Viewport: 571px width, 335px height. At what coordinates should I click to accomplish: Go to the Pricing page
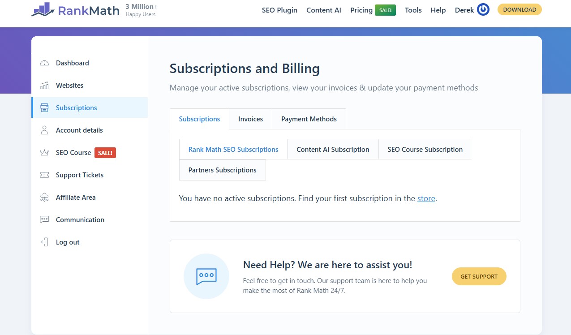click(x=361, y=10)
